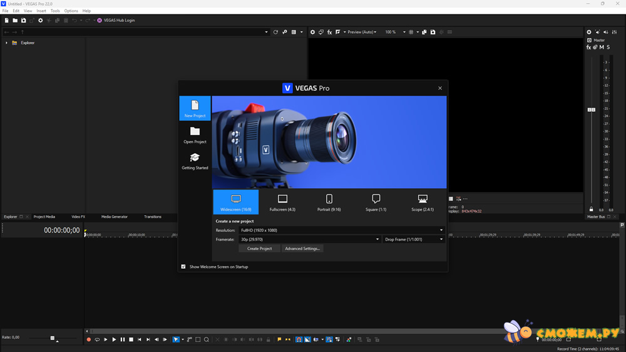Toggle Enable Snapping magnet icon
This screenshot has height=352, width=626.
299,339
